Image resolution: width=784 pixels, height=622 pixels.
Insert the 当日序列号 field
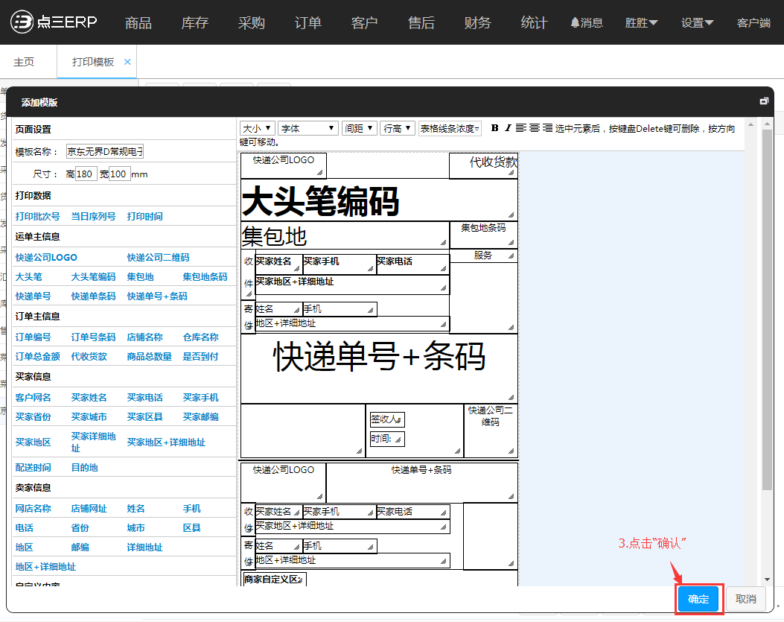[x=94, y=217]
